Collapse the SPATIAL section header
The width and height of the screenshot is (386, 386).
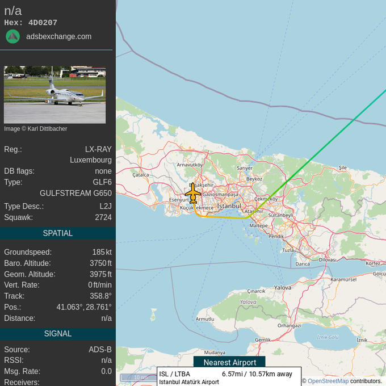57,233
